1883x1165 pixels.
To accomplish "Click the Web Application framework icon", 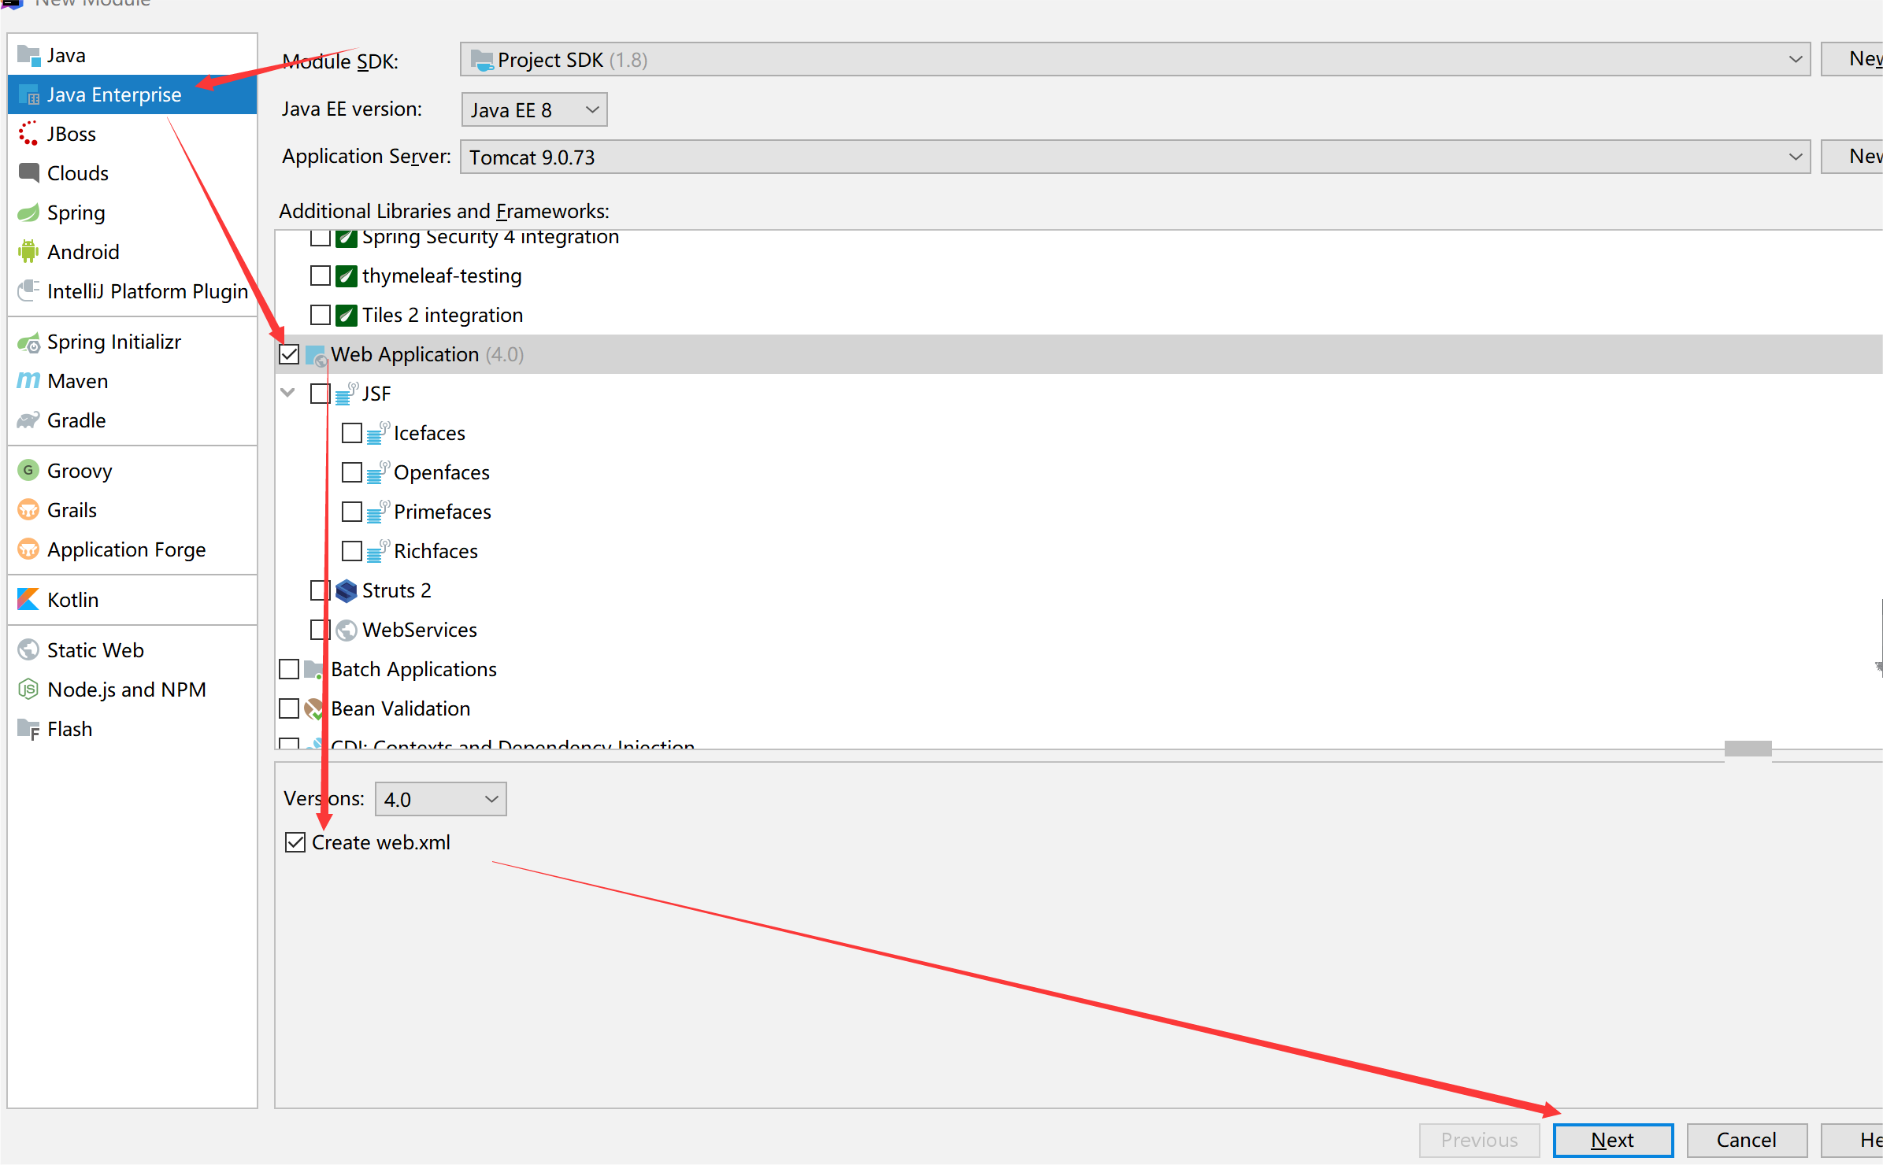I will pos(316,356).
